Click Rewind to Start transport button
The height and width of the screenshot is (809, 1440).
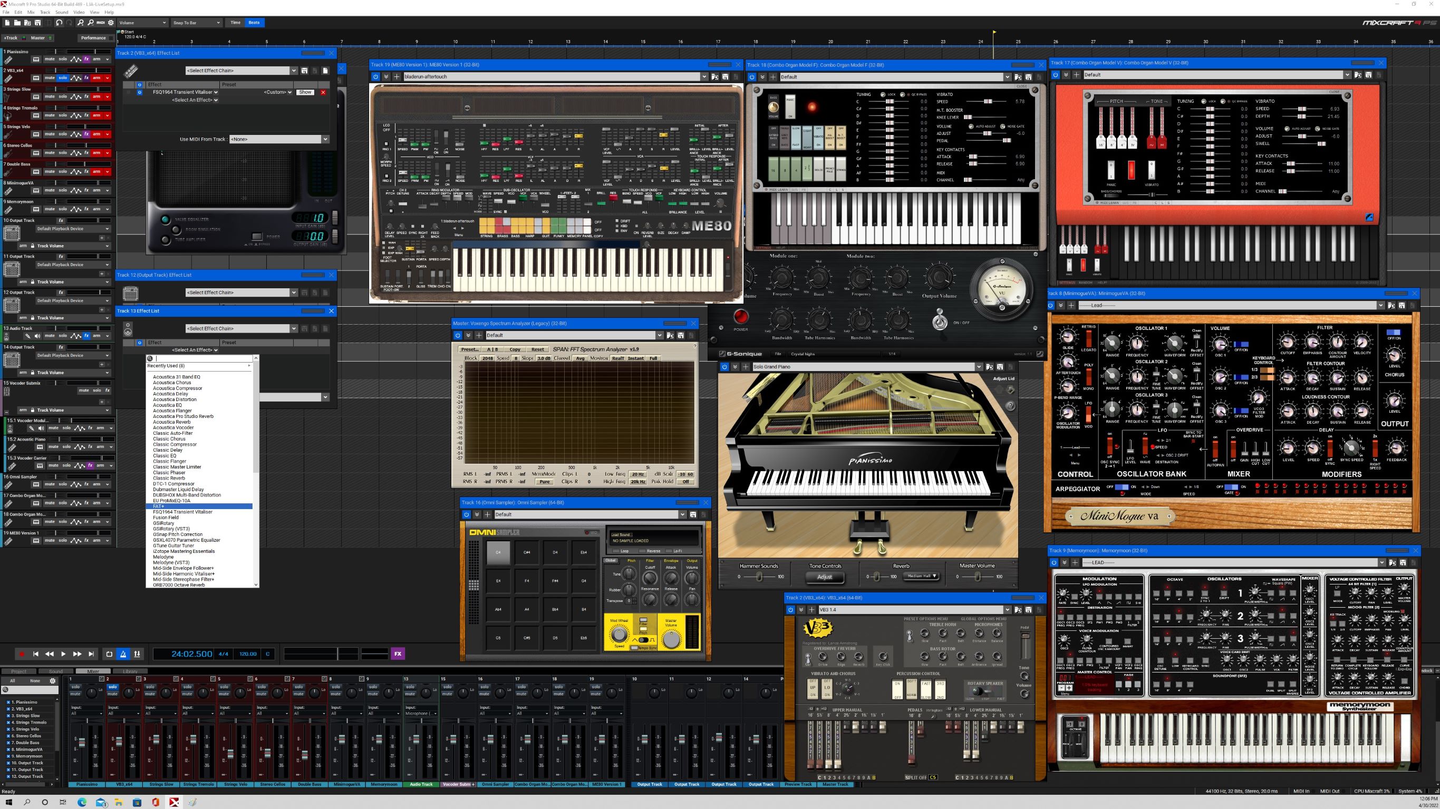point(36,654)
